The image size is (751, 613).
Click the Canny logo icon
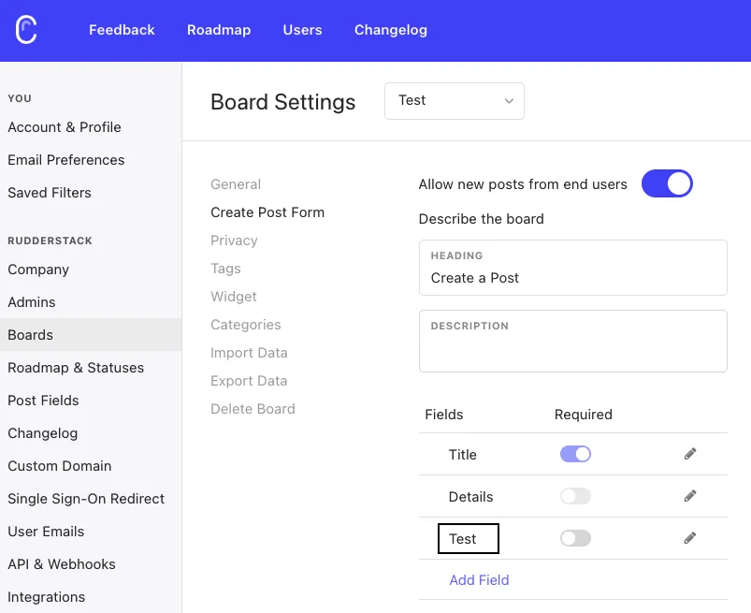click(x=26, y=30)
